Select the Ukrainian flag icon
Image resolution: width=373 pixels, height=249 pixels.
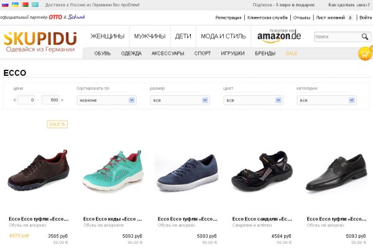tap(16, 4)
